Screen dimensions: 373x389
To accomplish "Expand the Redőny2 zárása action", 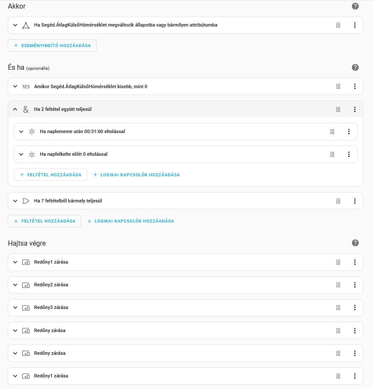I will [x=15, y=285].
